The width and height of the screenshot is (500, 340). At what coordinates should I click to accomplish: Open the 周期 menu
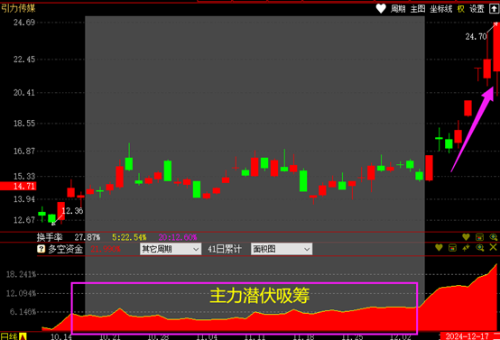398,9
